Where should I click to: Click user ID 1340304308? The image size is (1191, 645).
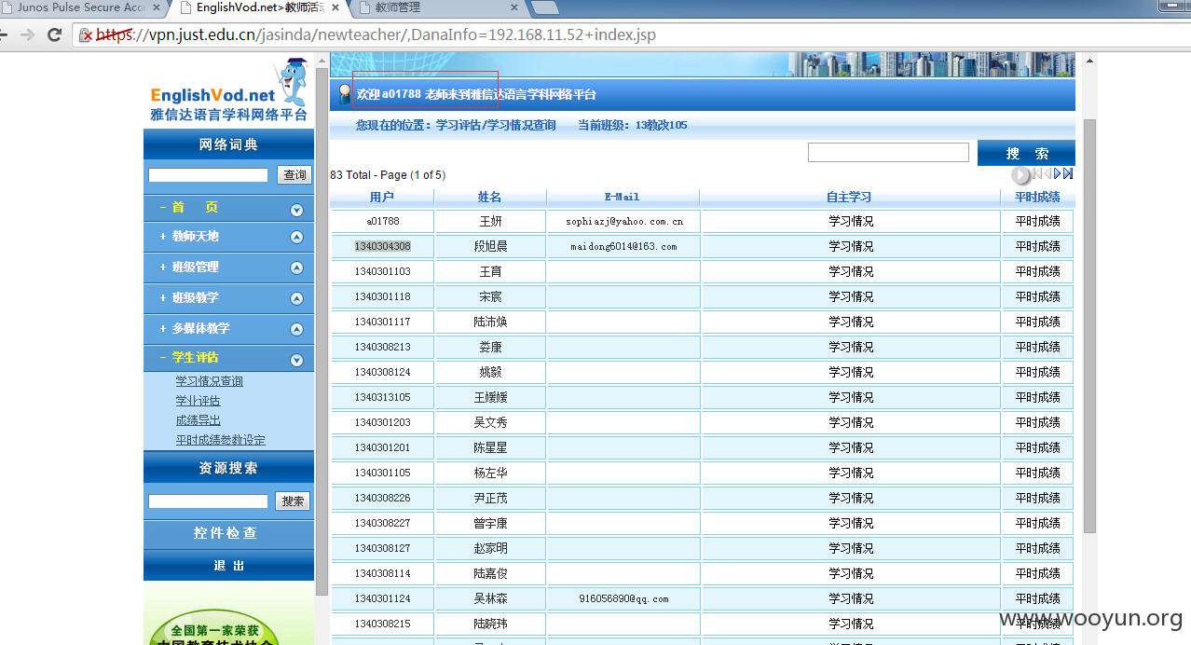click(x=382, y=247)
